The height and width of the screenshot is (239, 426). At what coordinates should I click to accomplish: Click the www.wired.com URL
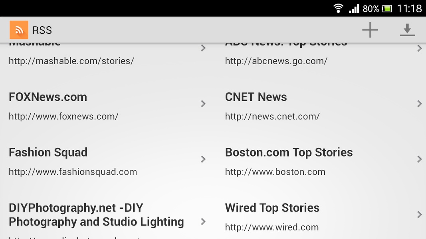(x=272, y=227)
